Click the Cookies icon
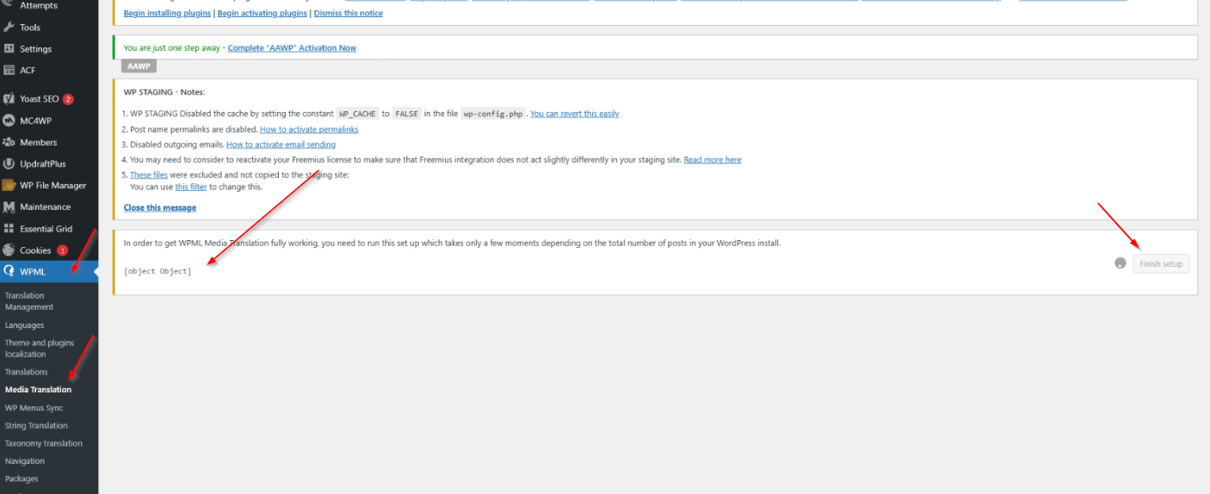 point(9,250)
